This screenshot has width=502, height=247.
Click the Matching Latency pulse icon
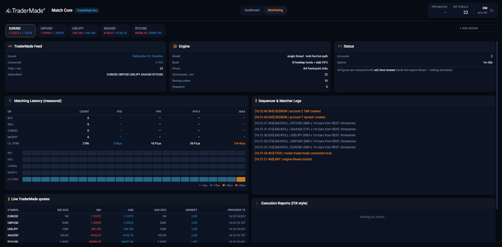(10, 101)
